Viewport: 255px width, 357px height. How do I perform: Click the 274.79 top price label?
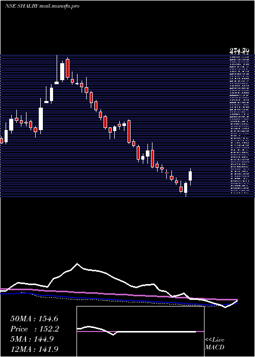[x=239, y=51]
